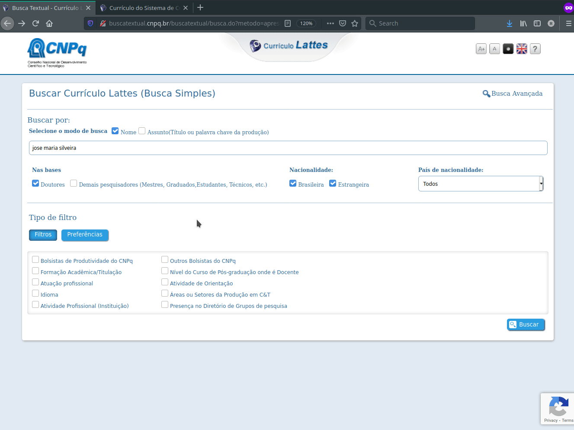
Task: Click the CNPq logo
Action: [x=57, y=53]
